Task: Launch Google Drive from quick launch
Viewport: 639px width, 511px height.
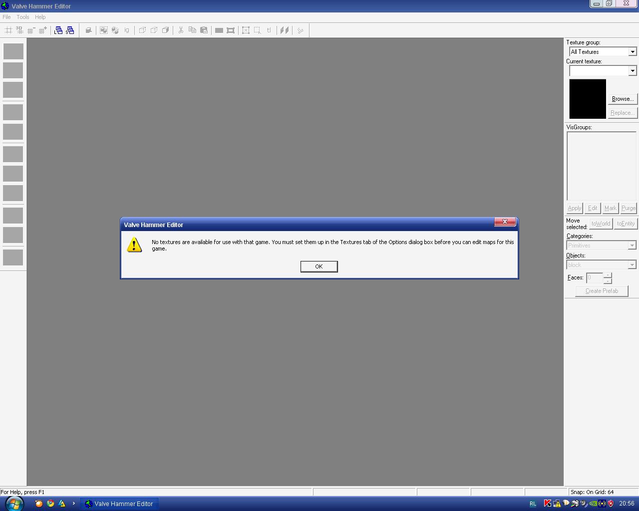Action: [x=62, y=504]
